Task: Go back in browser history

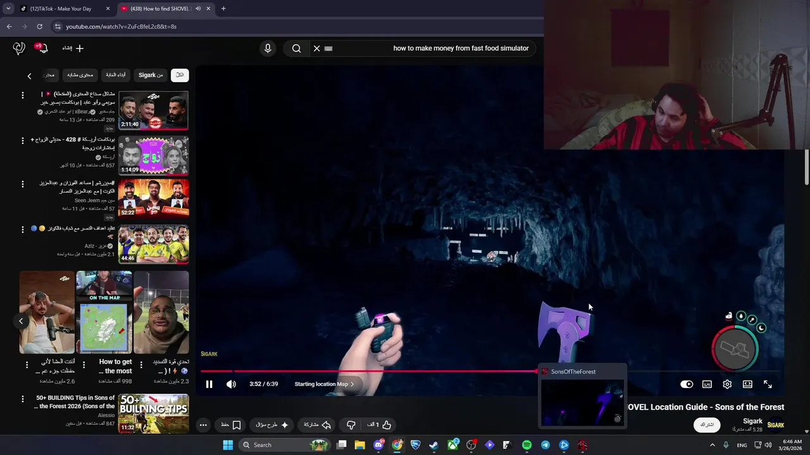Action: pos(9,27)
